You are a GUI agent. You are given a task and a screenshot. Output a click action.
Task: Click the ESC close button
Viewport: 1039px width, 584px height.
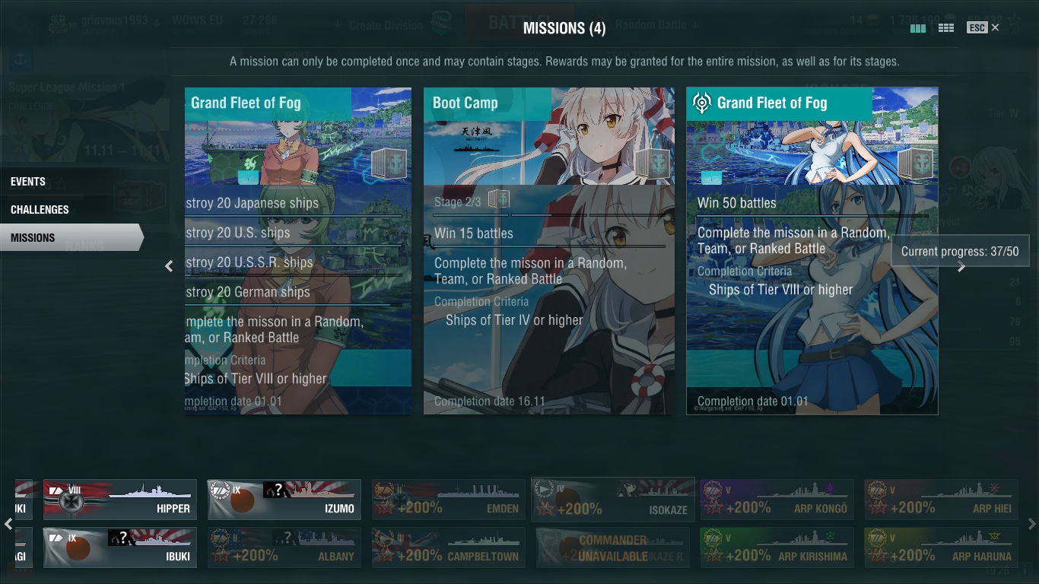(983, 27)
